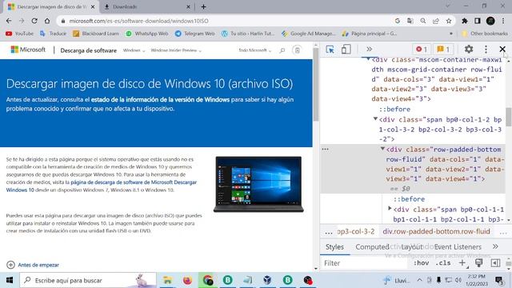Open DevTools customize three-dot menu
Viewport: 512px width, 288px height.
pyautogui.click(x=486, y=50)
